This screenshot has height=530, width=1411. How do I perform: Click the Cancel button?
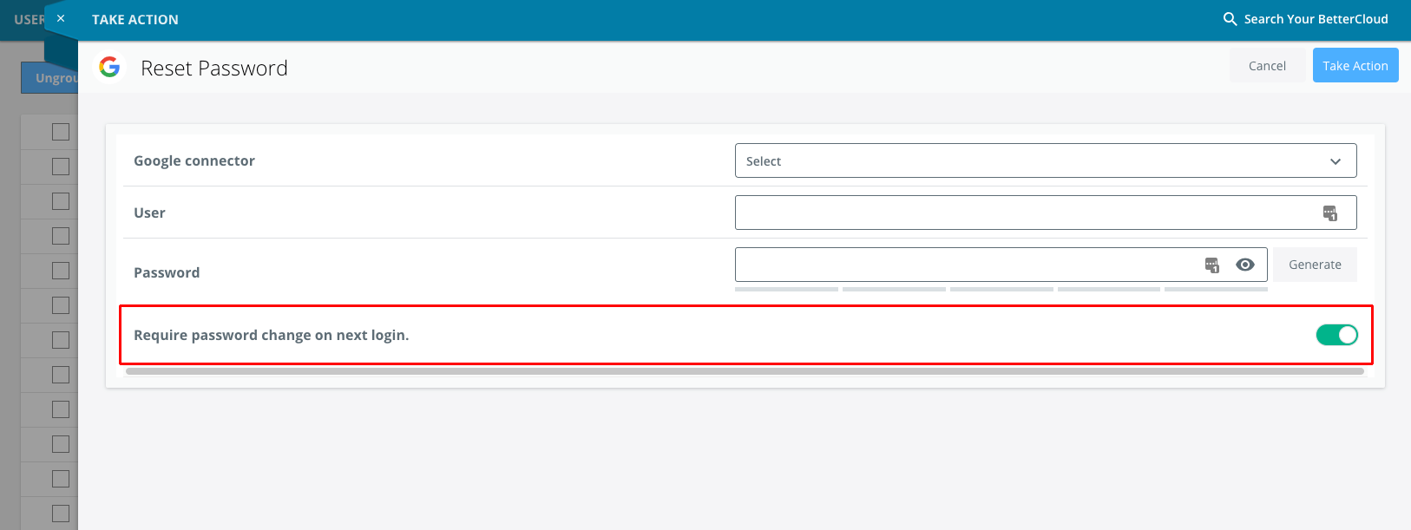click(1267, 66)
